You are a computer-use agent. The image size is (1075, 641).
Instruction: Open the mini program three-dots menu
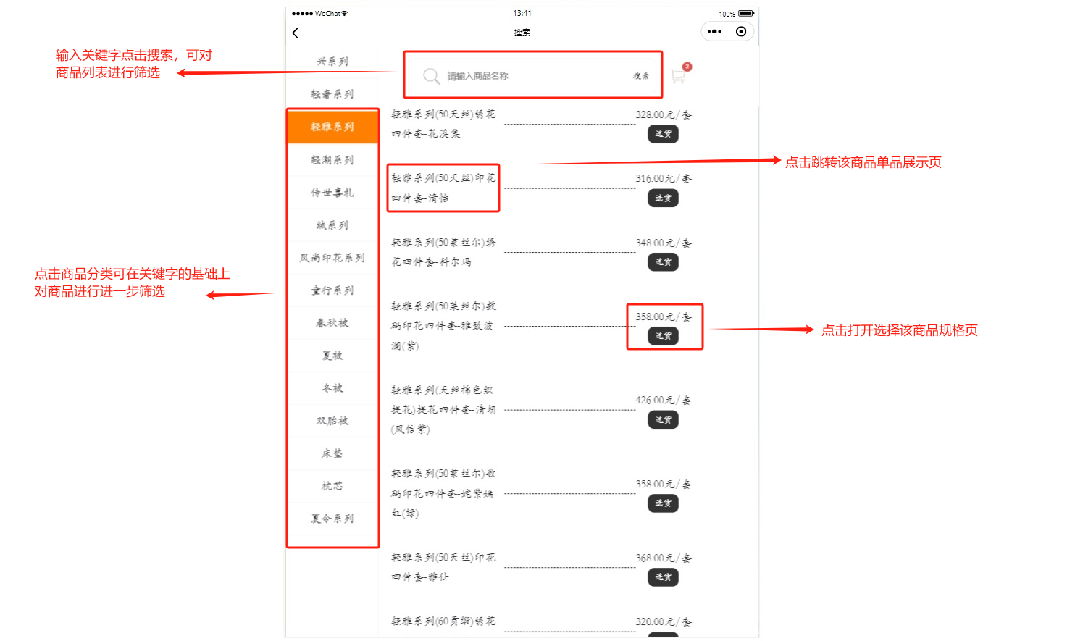click(x=714, y=32)
